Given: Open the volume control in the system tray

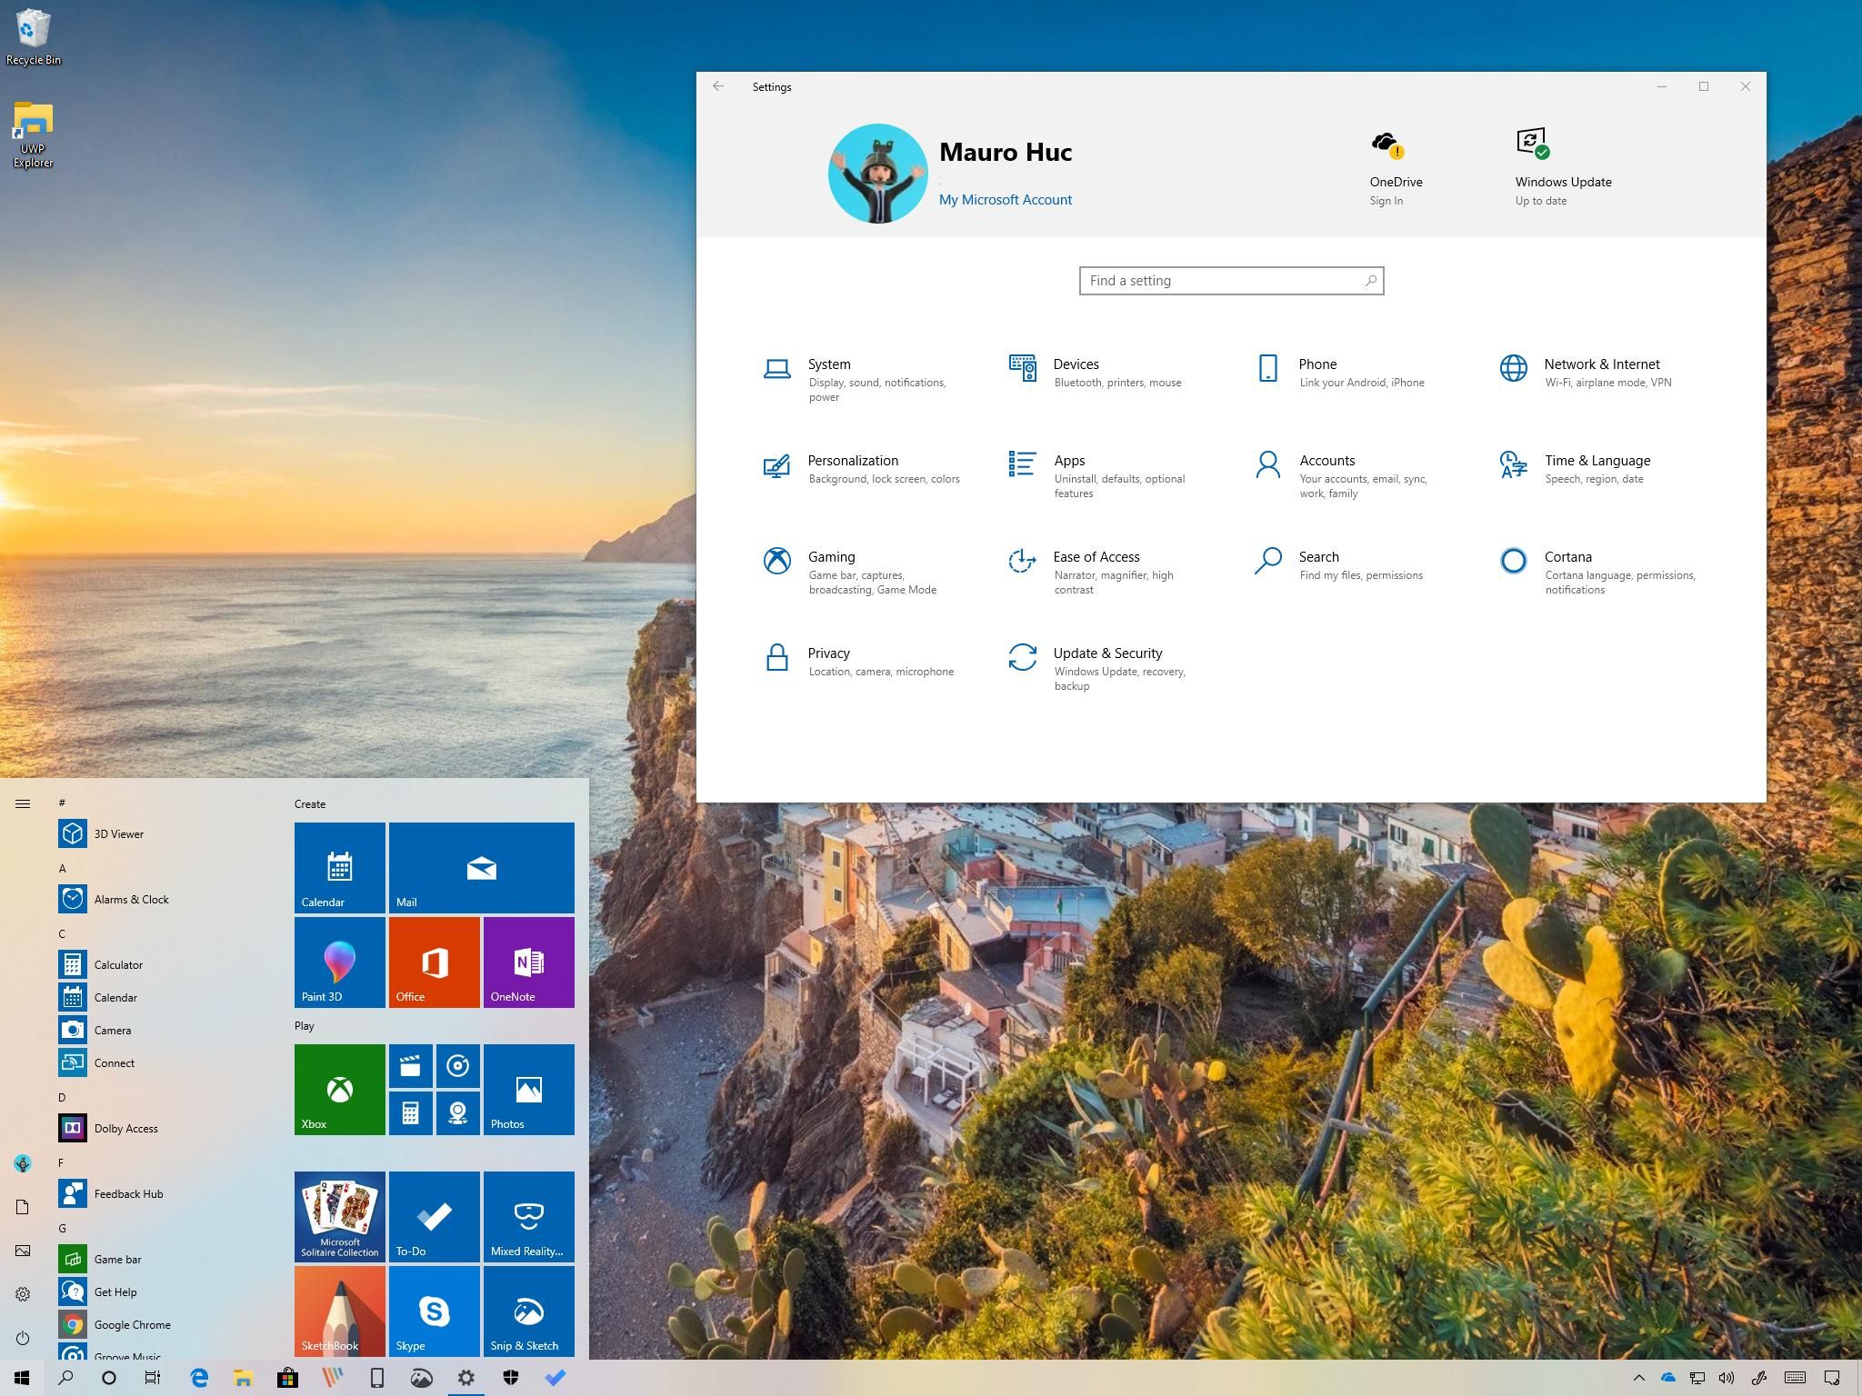Looking at the screenshot, I should pos(1727,1377).
